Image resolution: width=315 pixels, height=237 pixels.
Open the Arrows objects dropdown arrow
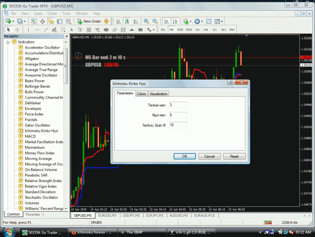point(154,30)
